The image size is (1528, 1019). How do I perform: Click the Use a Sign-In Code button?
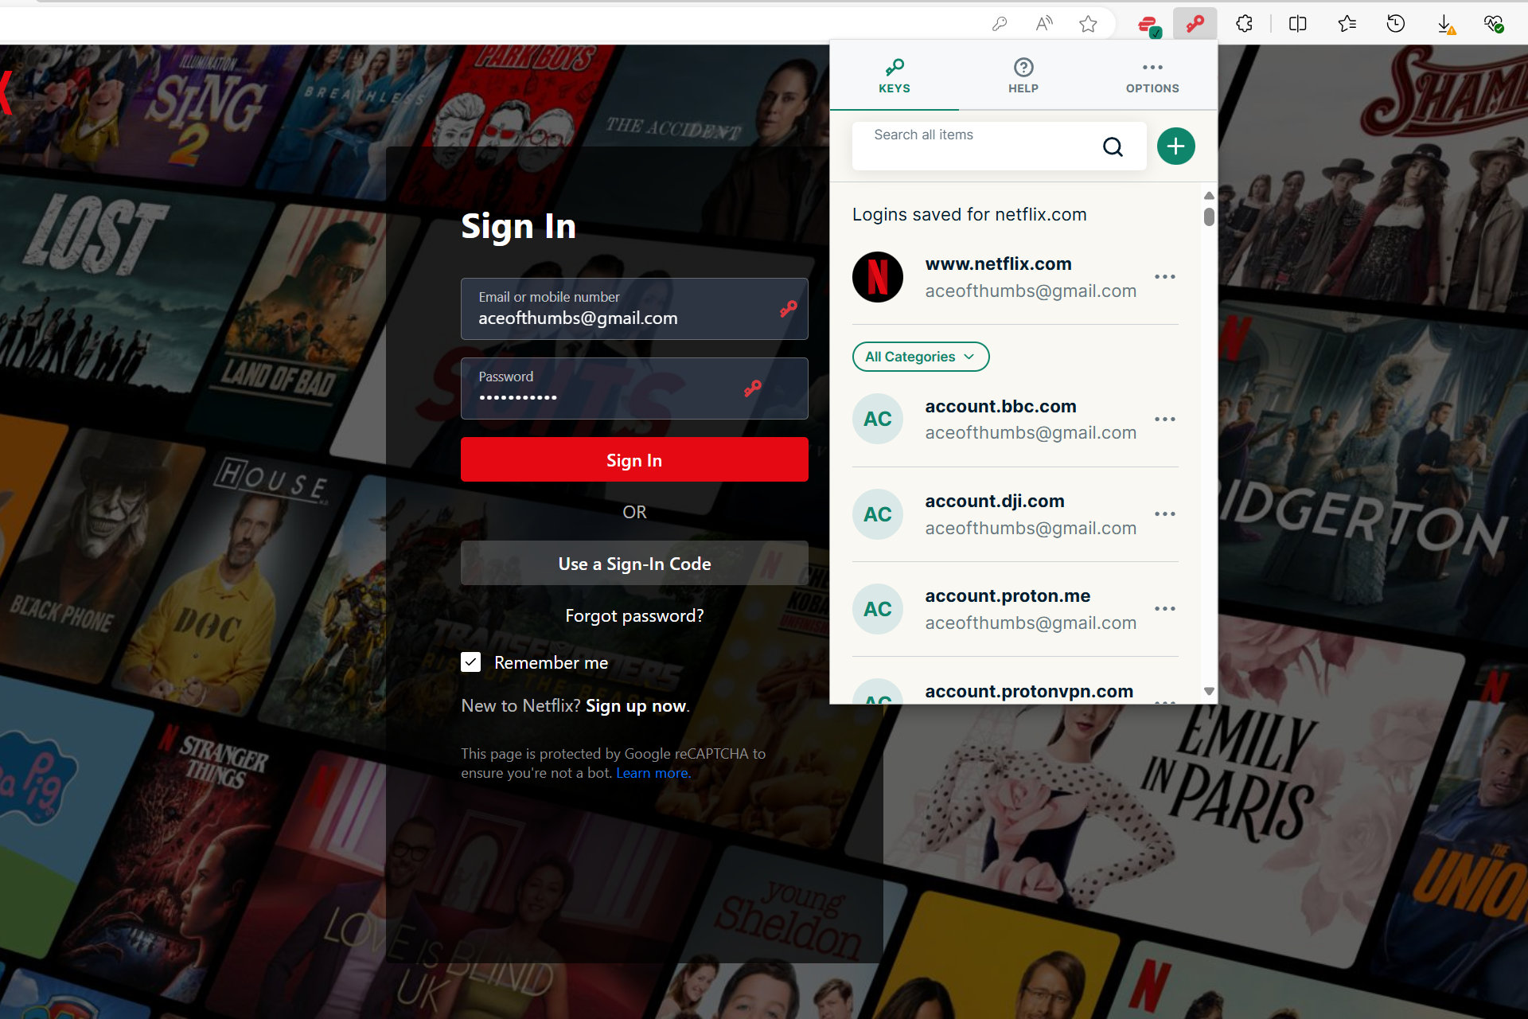pyautogui.click(x=633, y=563)
